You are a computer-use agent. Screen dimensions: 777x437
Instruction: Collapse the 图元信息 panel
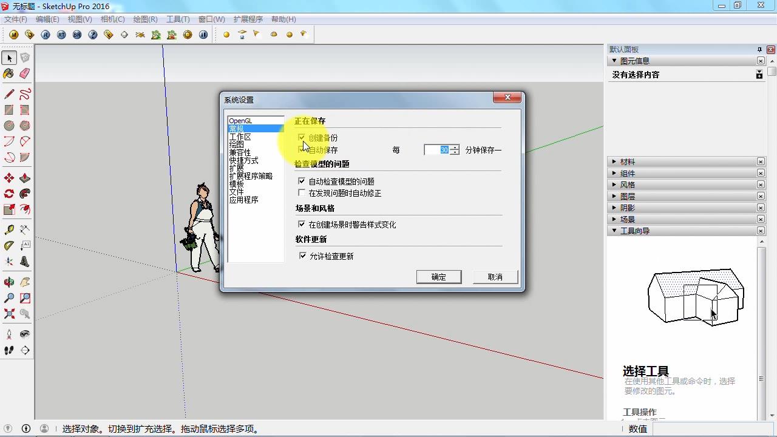pyautogui.click(x=614, y=61)
